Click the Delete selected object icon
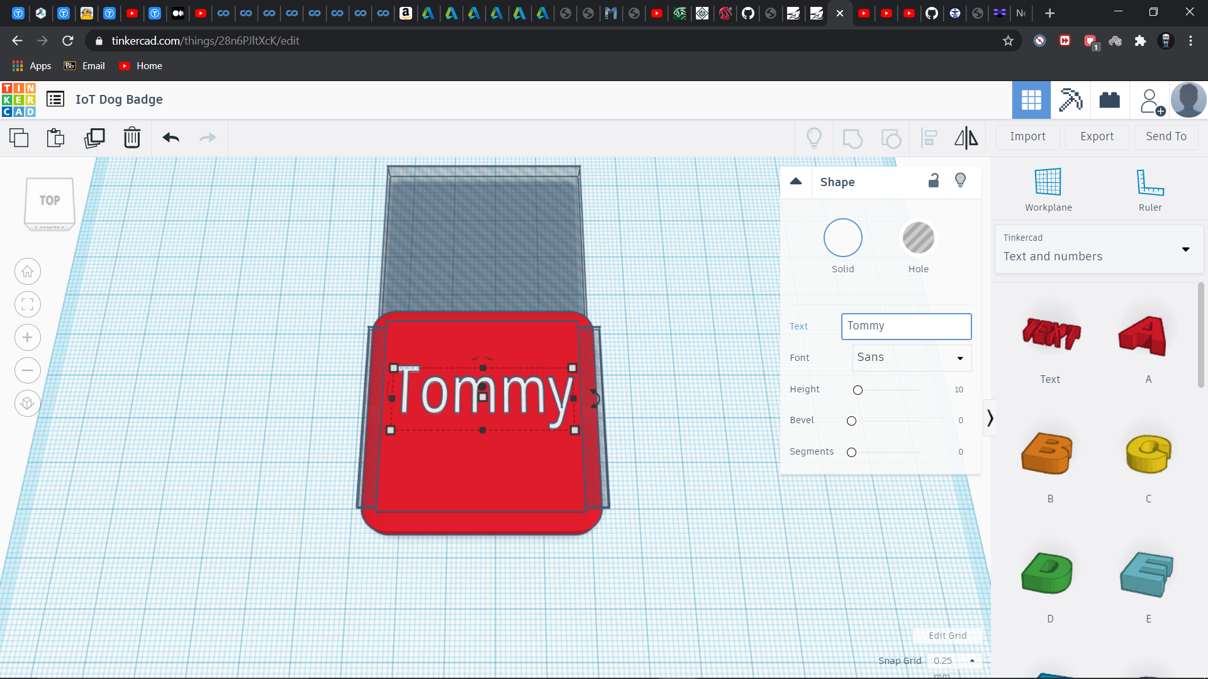 click(x=131, y=137)
